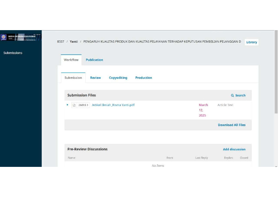
Task: Click the vertical page scrollbar thumb
Action: pos(276,72)
